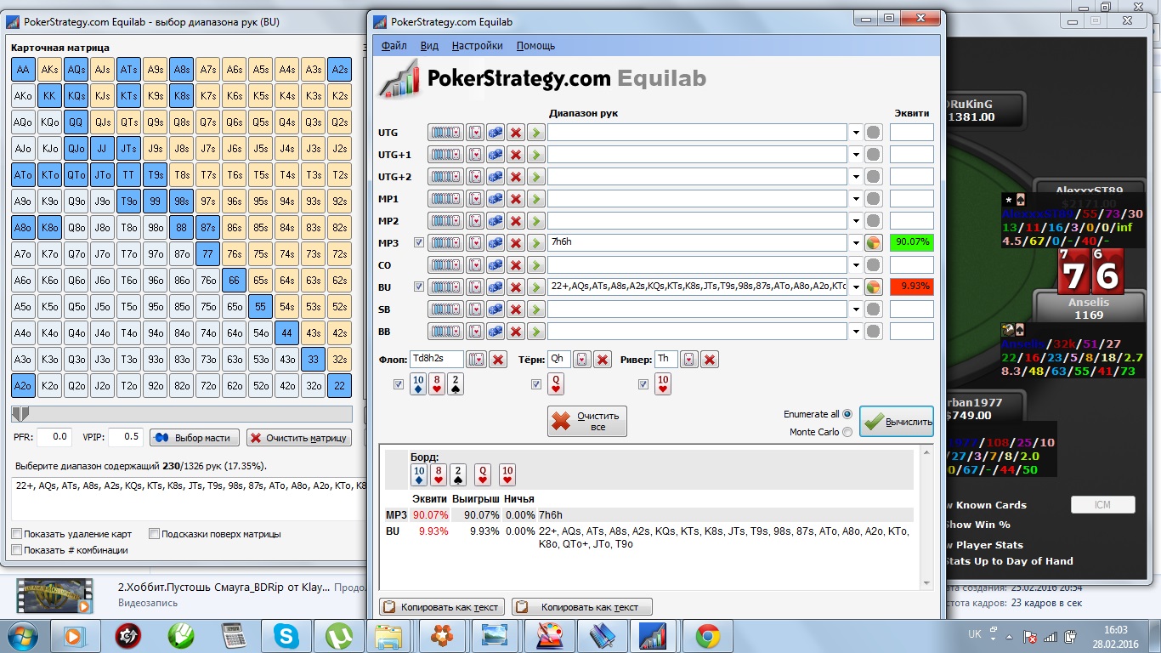The image size is (1161, 653).
Task: Uncheck the MP3 player checkbox
Action: coord(417,242)
